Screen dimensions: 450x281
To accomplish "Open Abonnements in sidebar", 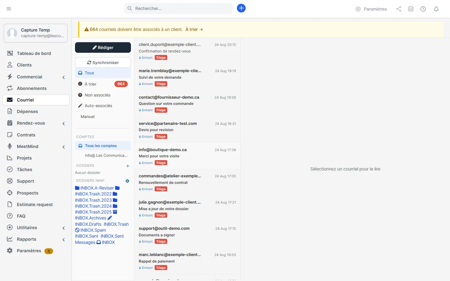I will 32,88.
